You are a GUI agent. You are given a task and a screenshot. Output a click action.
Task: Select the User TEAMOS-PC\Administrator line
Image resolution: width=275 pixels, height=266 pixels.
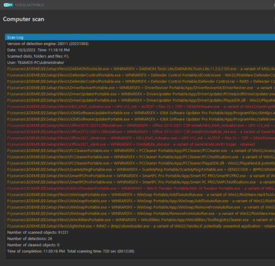pos(140,63)
